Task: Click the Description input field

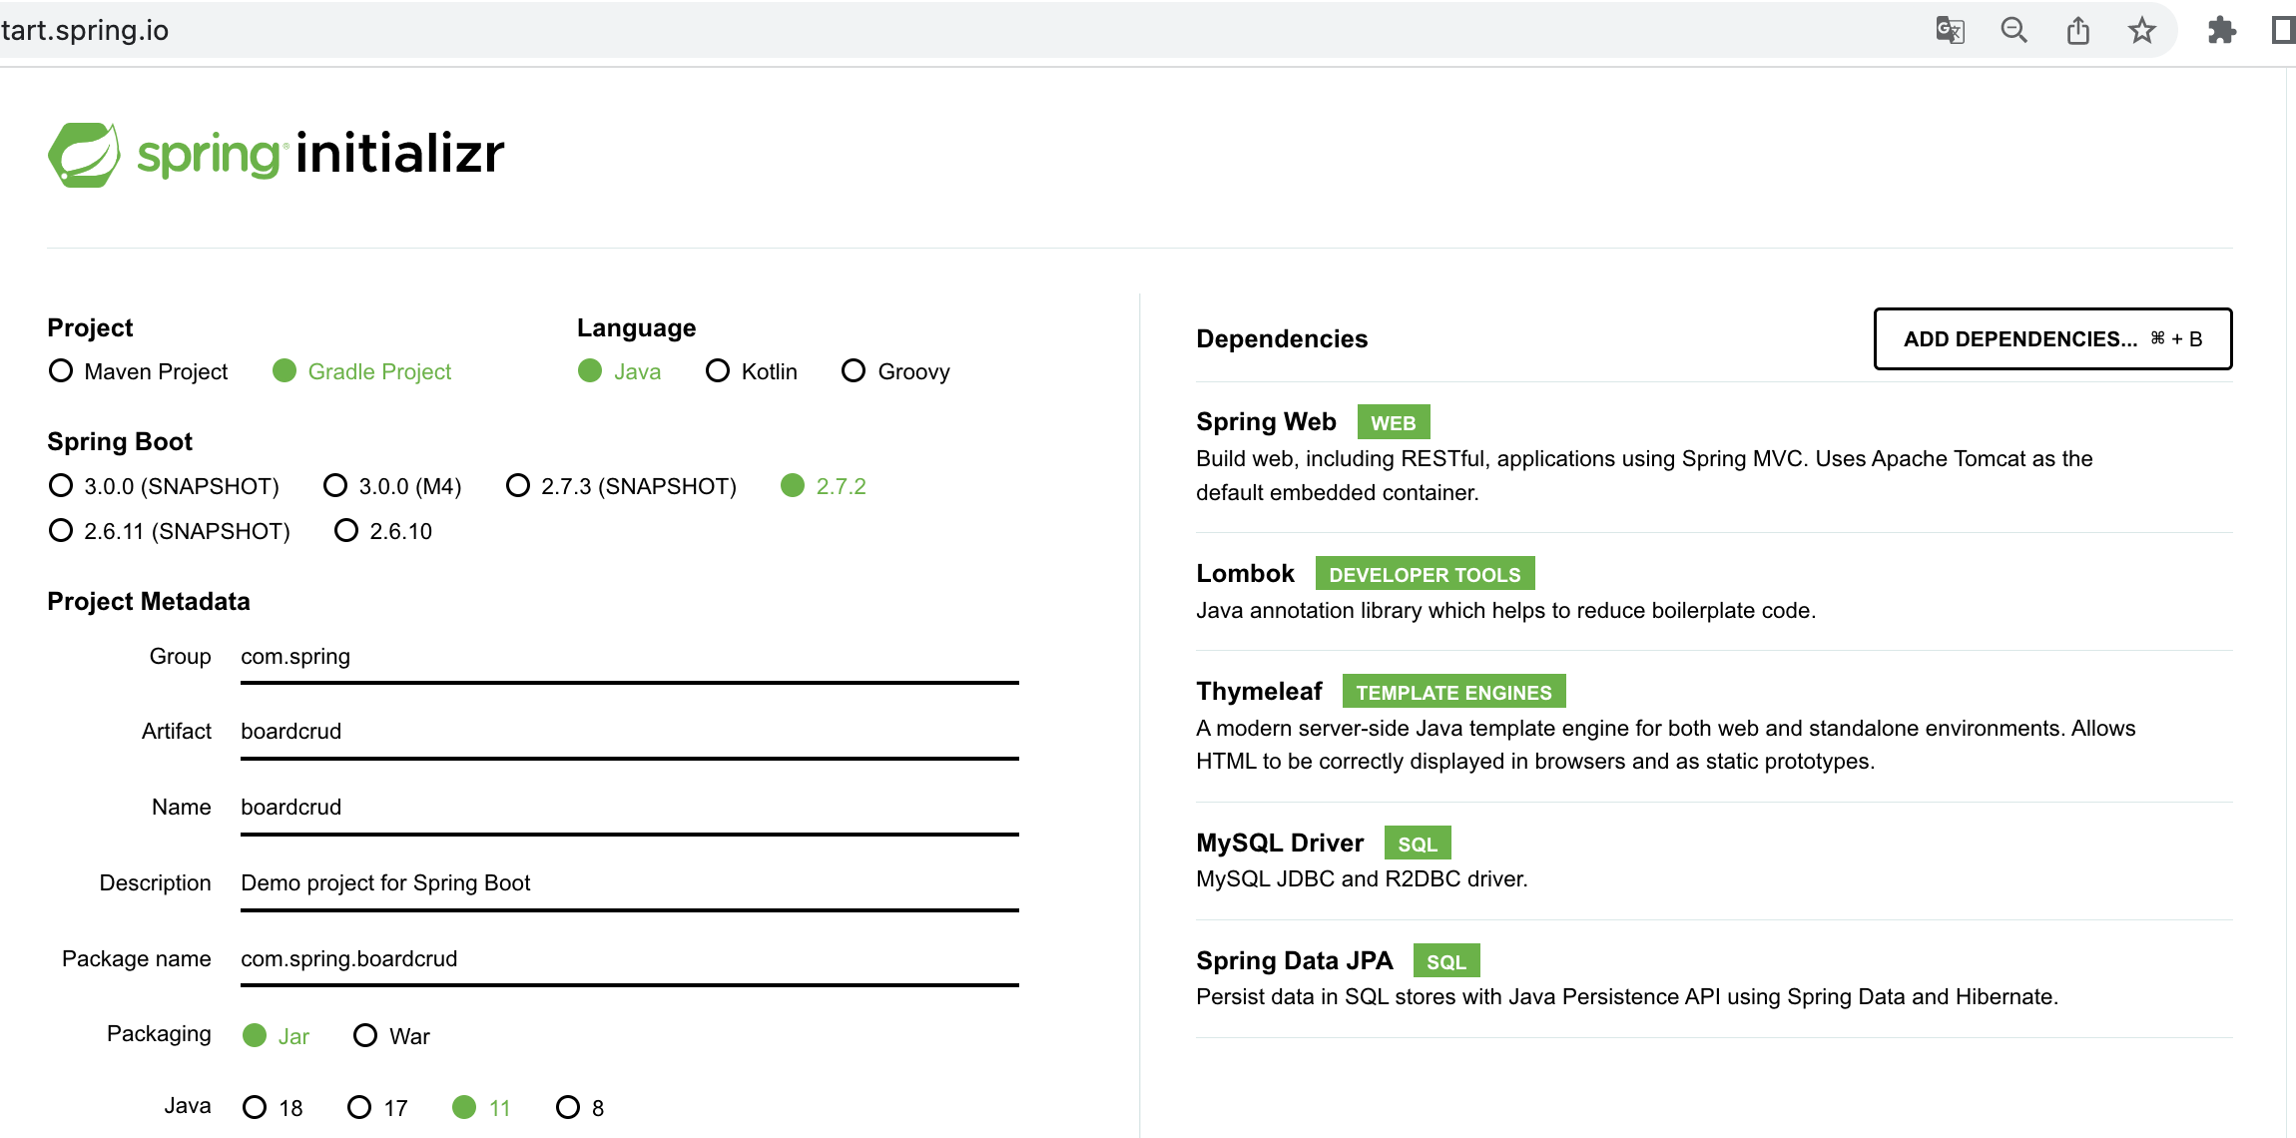Action: tap(630, 884)
